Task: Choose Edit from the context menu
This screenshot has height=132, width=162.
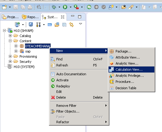Action: coord(79,92)
